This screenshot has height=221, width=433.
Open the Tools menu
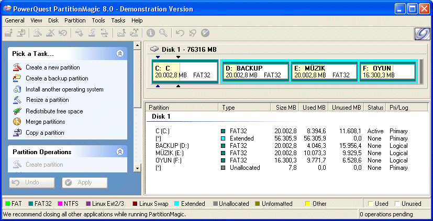point(98,20)
